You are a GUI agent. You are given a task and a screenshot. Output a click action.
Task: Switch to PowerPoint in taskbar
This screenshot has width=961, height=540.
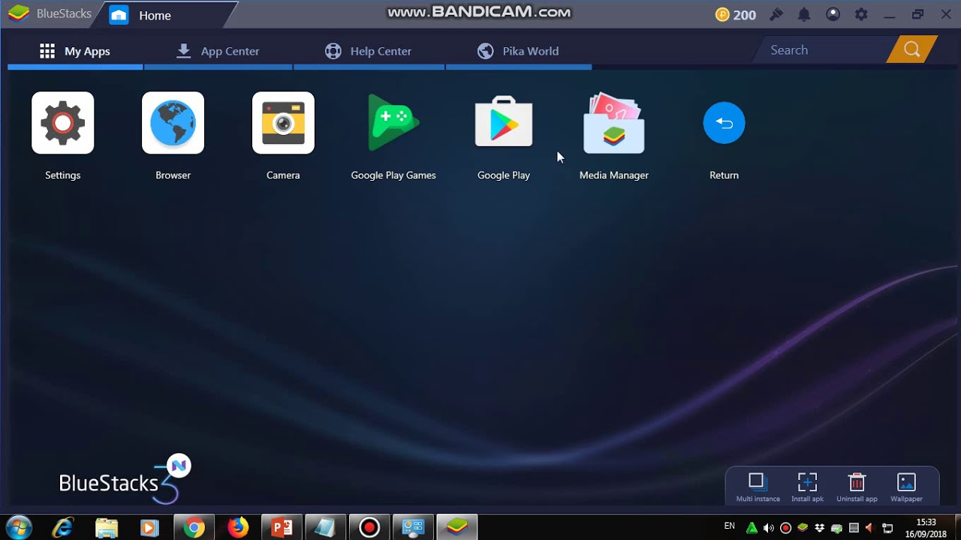click(x=282, y=528)
